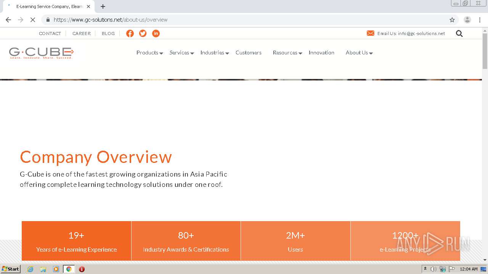Expand the Services dropdown menu
Viewport: 488px width, 274px height.
(x=182, y=53)
